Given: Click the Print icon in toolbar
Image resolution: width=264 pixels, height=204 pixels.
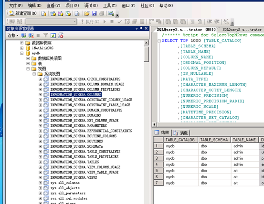Looking at the screenshot, I should click(x=102, y=13).
